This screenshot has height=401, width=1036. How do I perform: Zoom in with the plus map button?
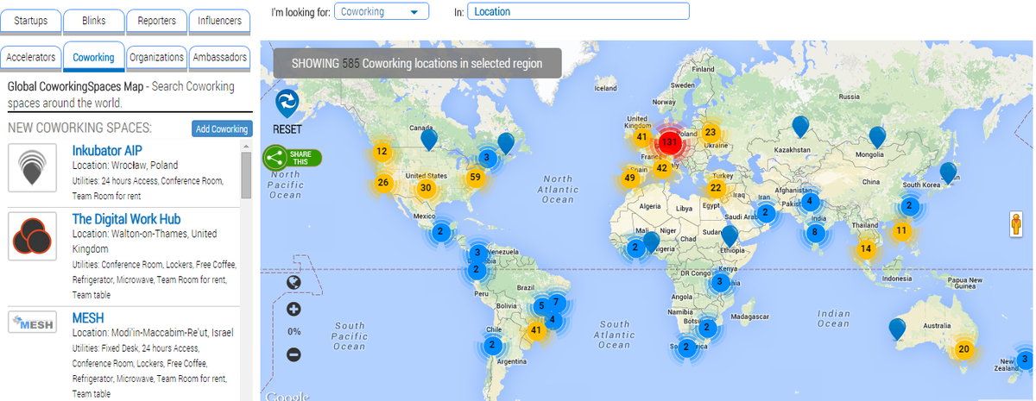[294, 310]
